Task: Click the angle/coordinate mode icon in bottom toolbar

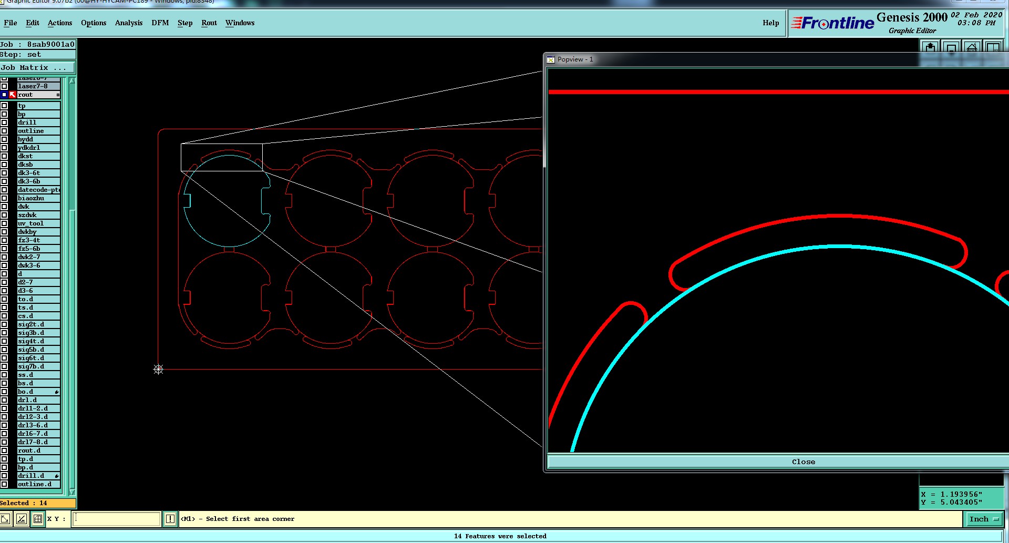Action: tap(22, 519)
